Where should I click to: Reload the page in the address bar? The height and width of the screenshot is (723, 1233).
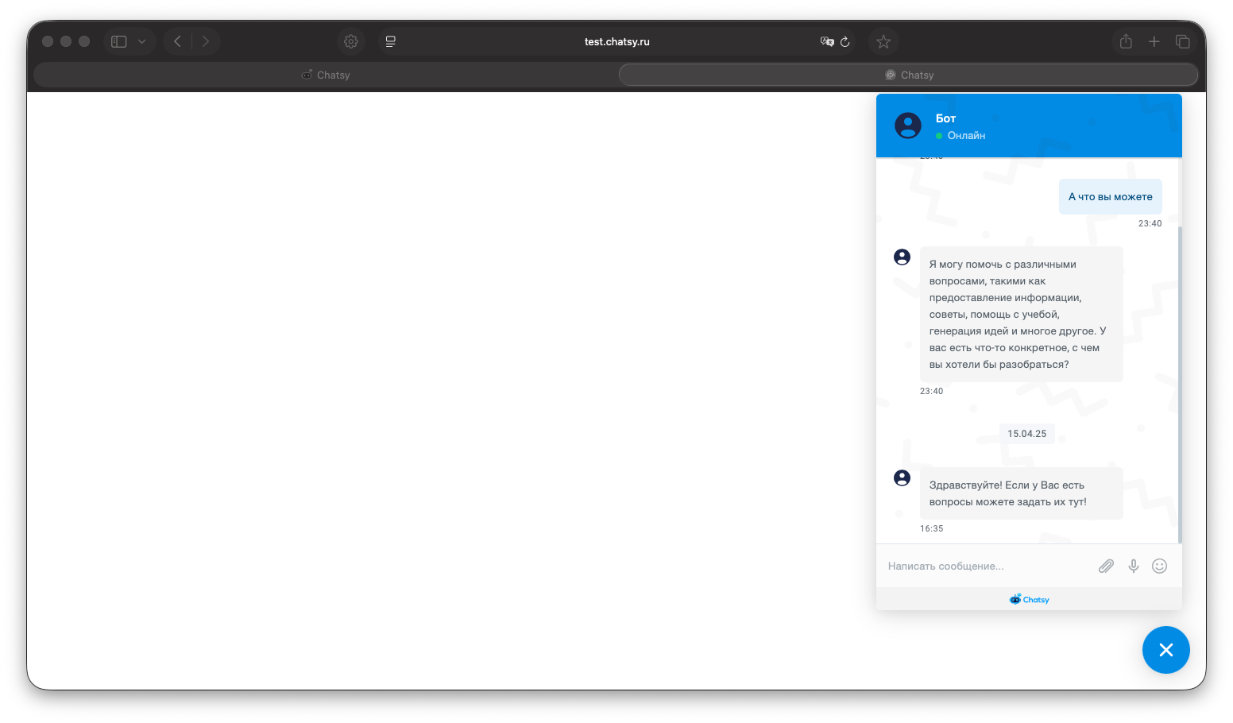845,41
